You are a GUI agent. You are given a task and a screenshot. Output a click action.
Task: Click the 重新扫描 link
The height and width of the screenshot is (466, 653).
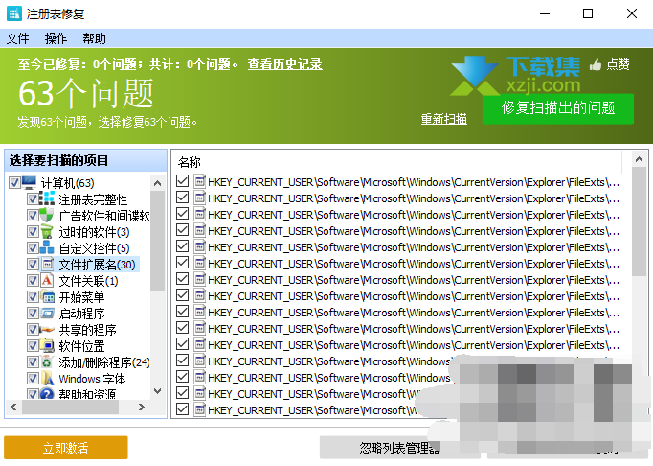444,119
